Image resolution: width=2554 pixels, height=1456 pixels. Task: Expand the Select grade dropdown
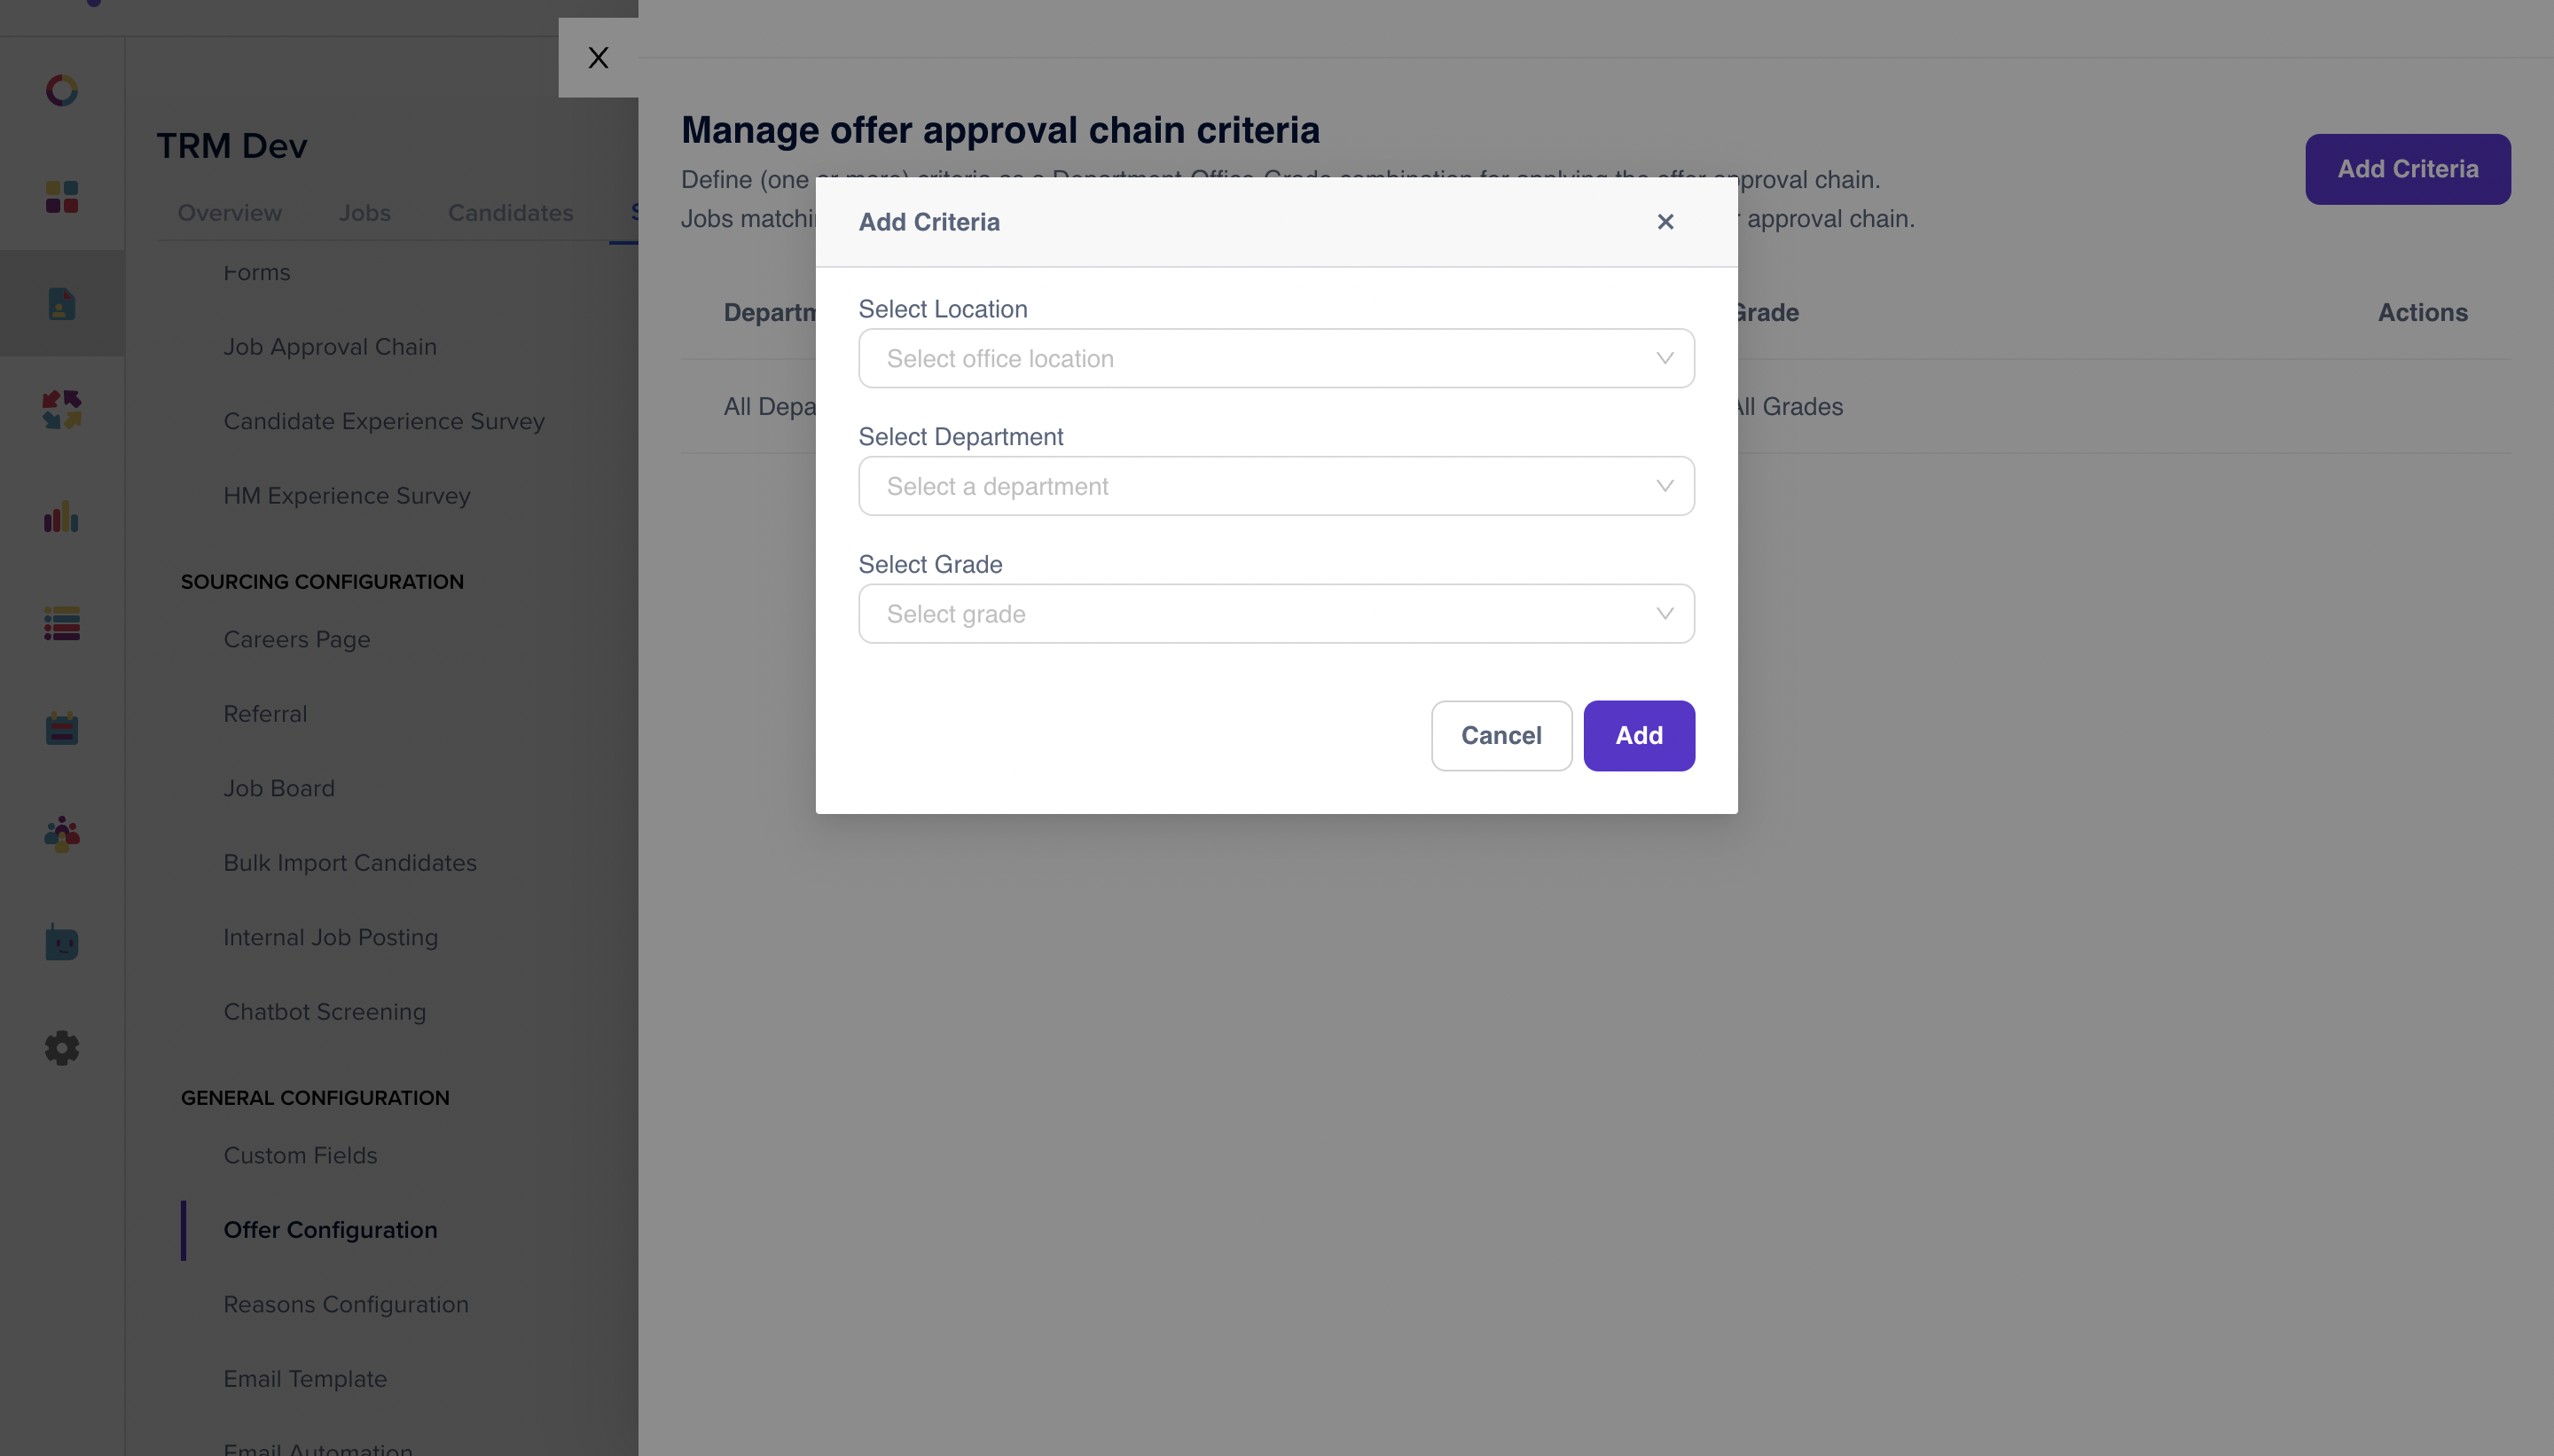1276,614
